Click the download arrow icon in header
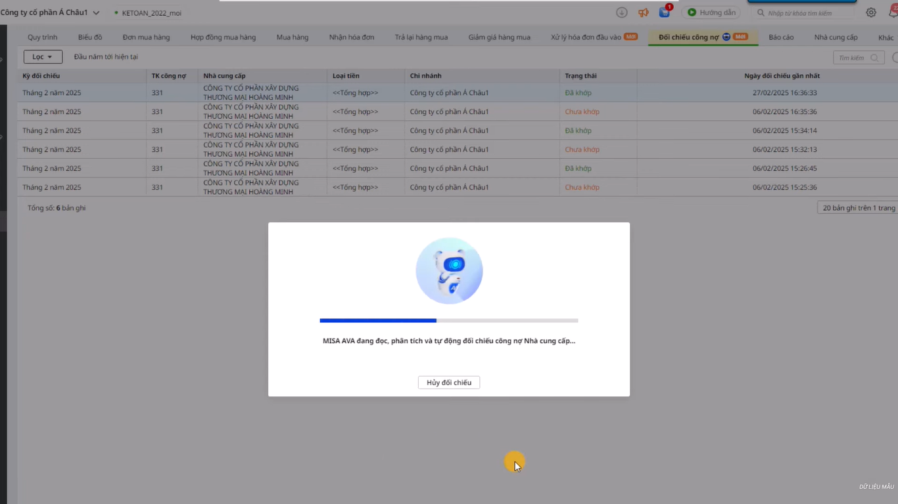Viewport: 898px width, 504px height. (x=621, y=12)
